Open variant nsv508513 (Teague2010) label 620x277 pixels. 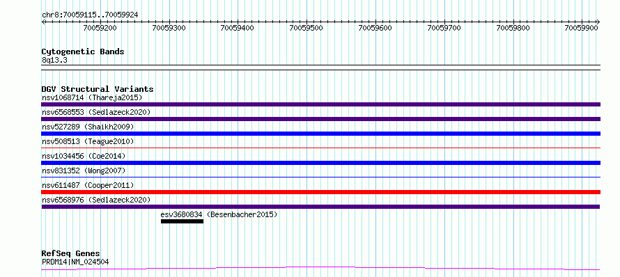(88, 141)
